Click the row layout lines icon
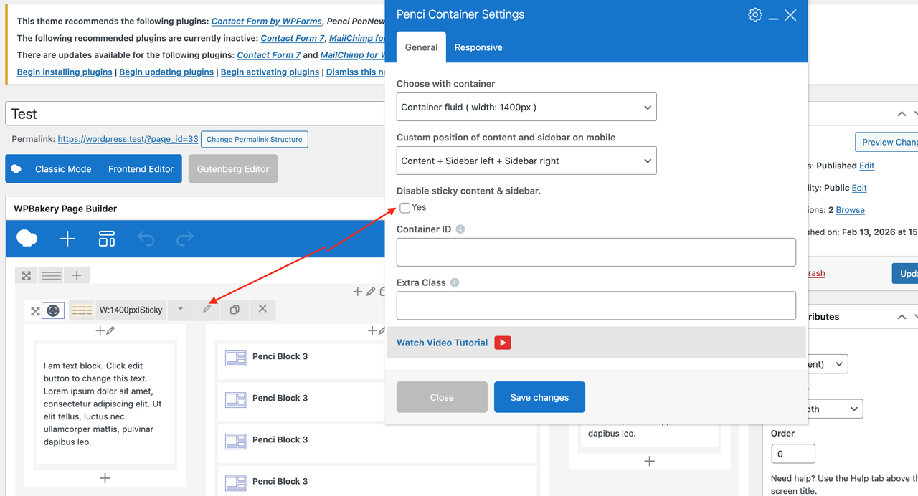The height and width of the screenshot is (496, 918). 51,275
